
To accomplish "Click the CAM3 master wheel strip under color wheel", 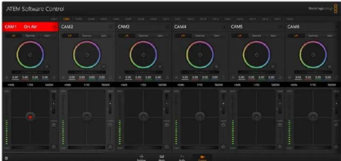I will (x=143, y=72).
